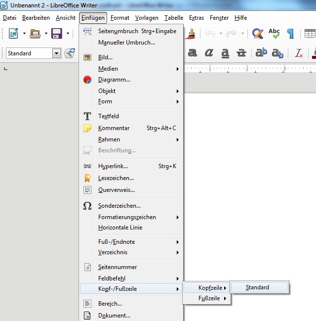Click the Insert Table grid icon
This screenshot has height=321, width=316.
(x=310, y=34)
